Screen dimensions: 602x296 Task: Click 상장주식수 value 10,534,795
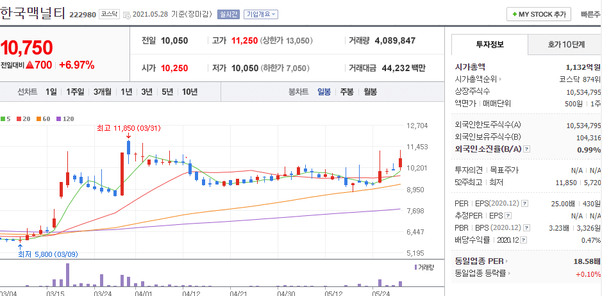point(583,92)
